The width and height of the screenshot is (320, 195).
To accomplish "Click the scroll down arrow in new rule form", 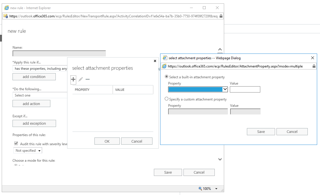I will tap(220, 159).
